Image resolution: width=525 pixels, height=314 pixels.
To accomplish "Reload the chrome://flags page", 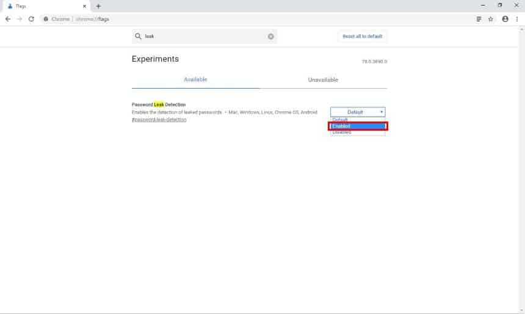I will (32, 19).
